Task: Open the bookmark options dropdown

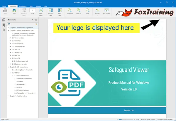Action: [x=10, y=24]
